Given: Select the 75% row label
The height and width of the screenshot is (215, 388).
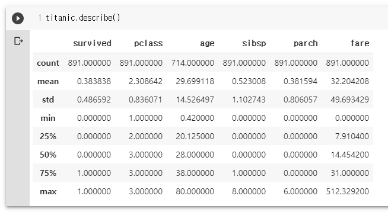Looking at the screenshot, I should tap(48, 173).
